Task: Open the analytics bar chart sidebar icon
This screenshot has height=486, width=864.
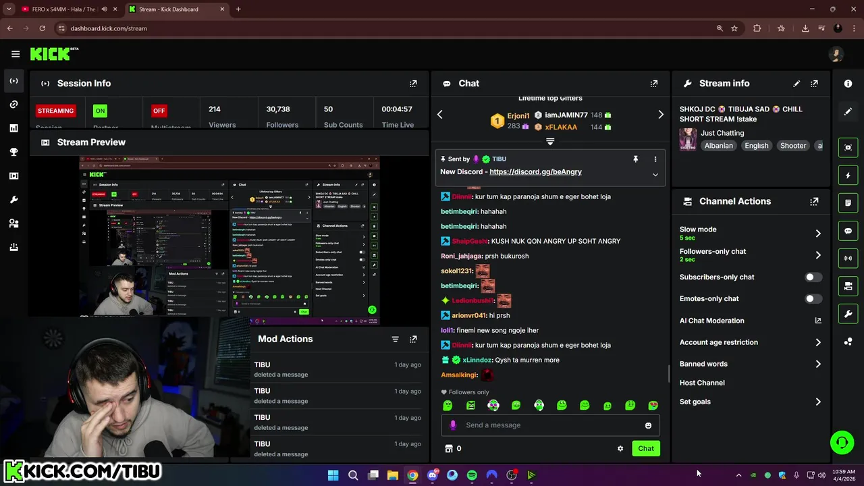Action: (x=13, y=128)
